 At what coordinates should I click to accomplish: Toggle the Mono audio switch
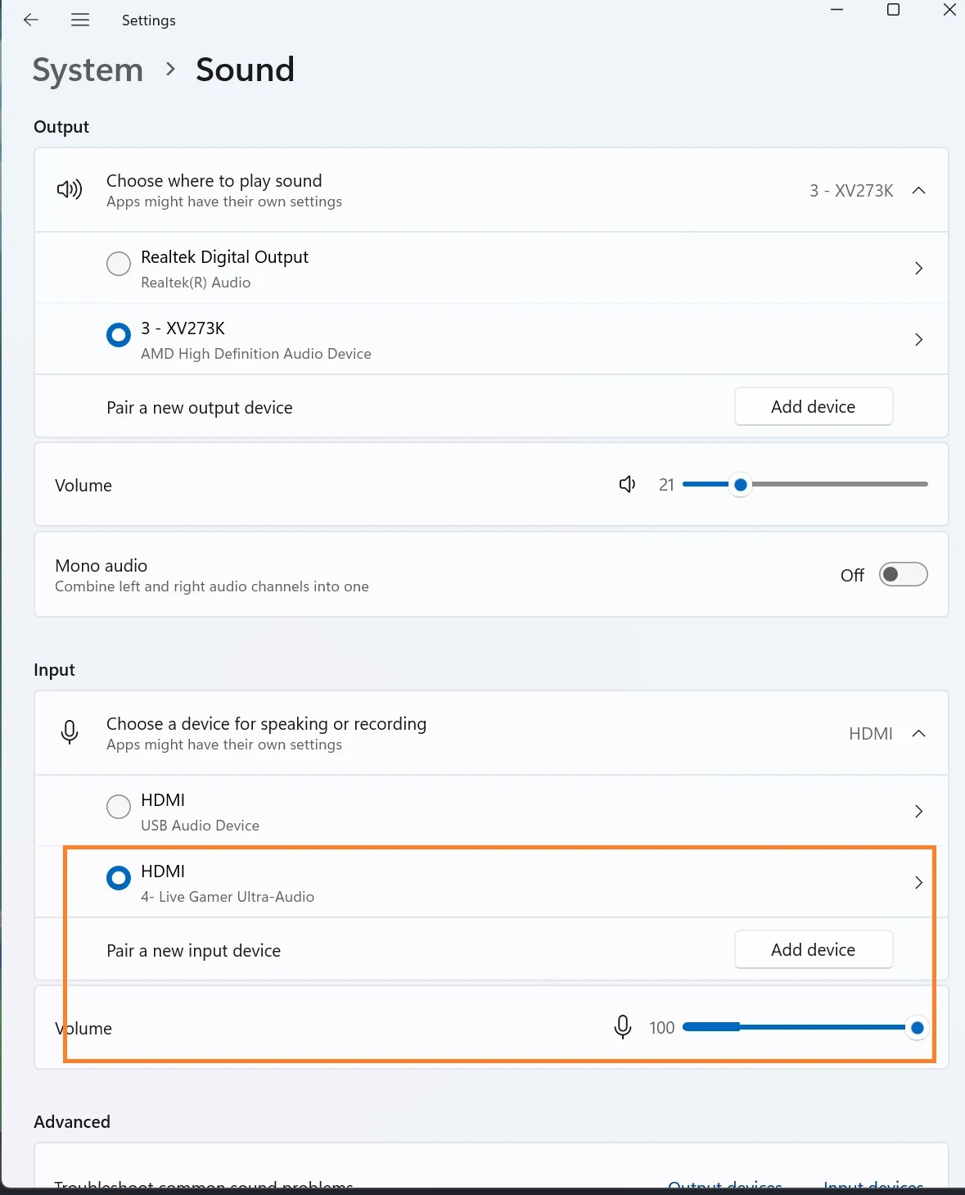pos(903,575)
